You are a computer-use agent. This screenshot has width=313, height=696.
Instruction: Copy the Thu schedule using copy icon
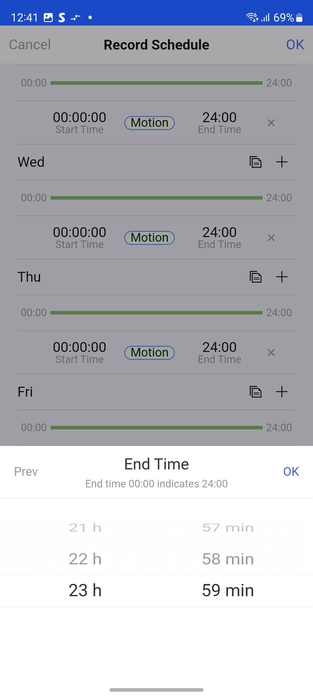(255, 277)
